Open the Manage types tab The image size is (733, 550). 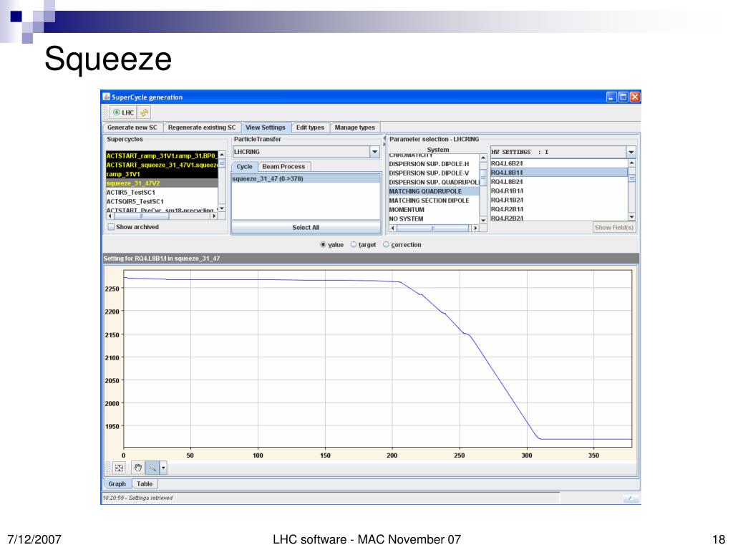coord(355,127)
